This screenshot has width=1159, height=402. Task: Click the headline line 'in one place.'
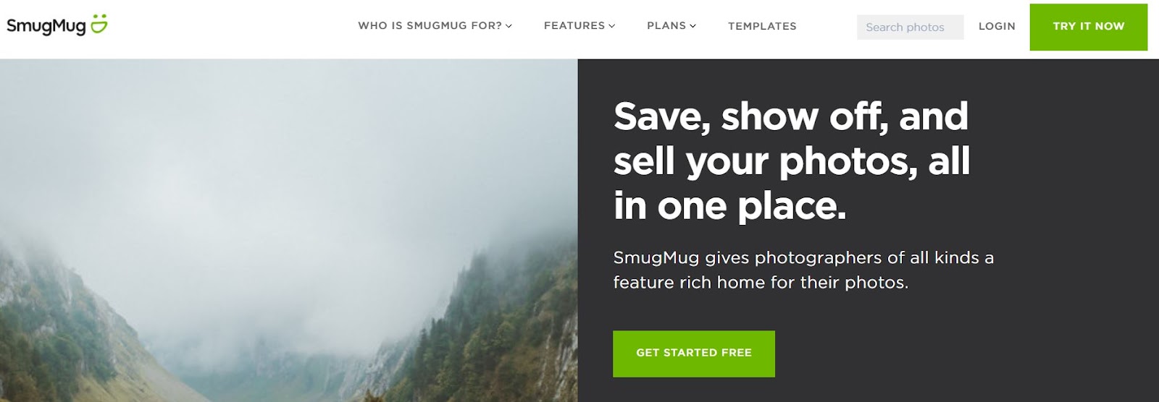(x=730, y=206)
